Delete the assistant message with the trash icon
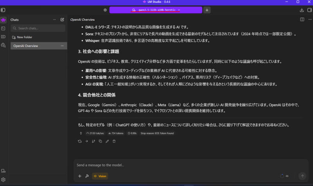This screenshot has width=313, height=186. coord(114,141)
